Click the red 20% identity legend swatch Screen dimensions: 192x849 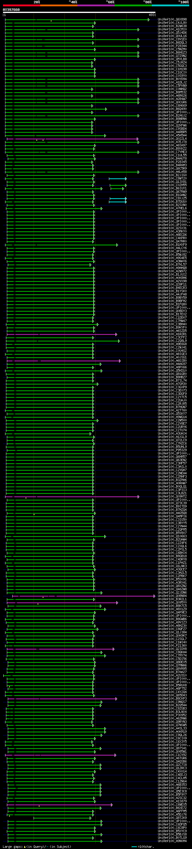(x=21, y=5)
